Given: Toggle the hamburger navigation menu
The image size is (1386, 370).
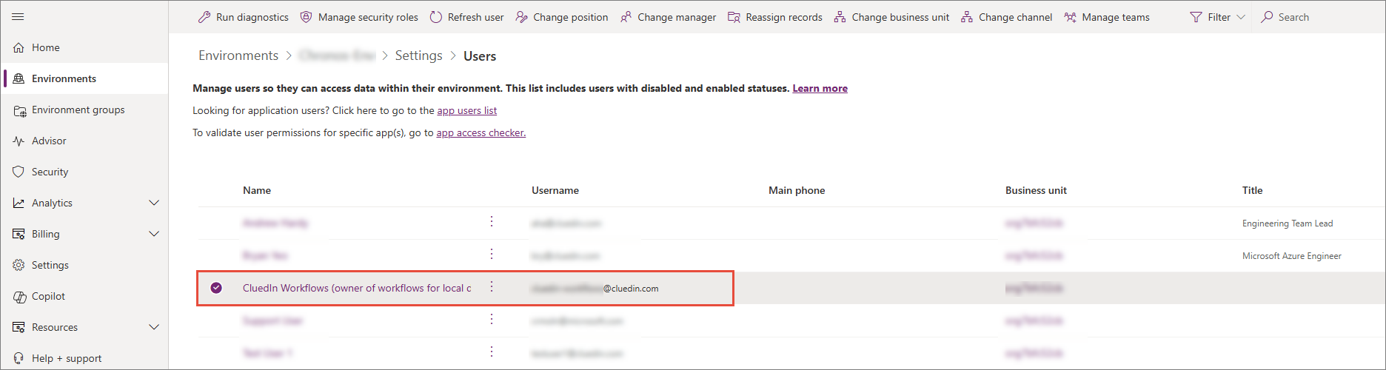Looking at the screenshot, I should [x=19, y=16].
